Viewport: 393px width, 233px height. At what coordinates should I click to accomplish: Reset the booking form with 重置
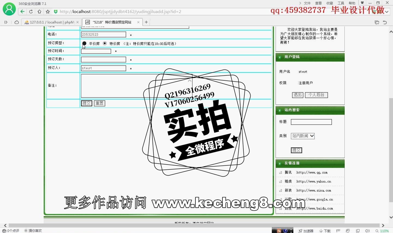[x=100, y=103]
